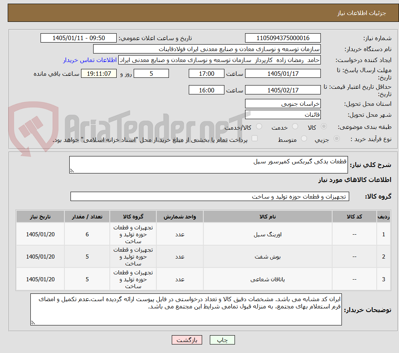Screen dimensions: 399x353
Task: Click row number 3 cell
Action: (384, 280)
